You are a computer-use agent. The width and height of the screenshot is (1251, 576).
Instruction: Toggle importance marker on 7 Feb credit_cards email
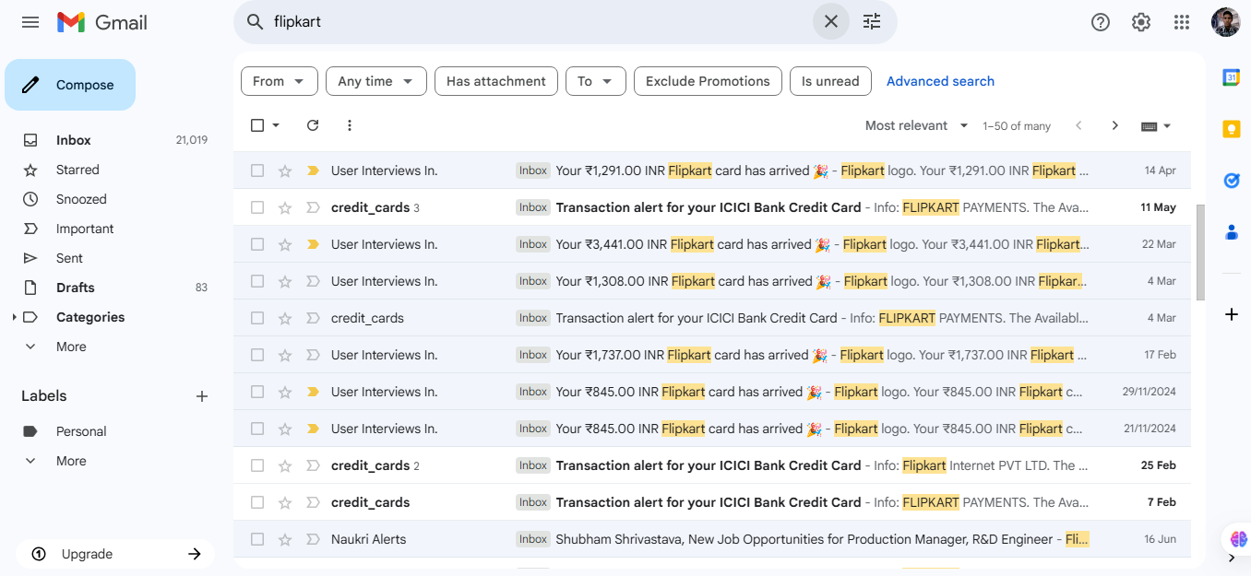[313, 502]
